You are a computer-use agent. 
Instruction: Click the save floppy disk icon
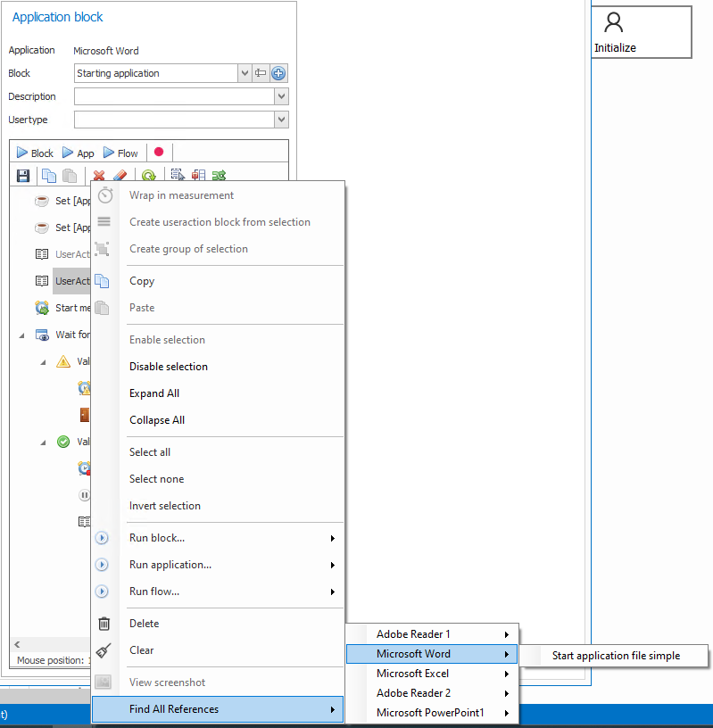pos(24,176)
